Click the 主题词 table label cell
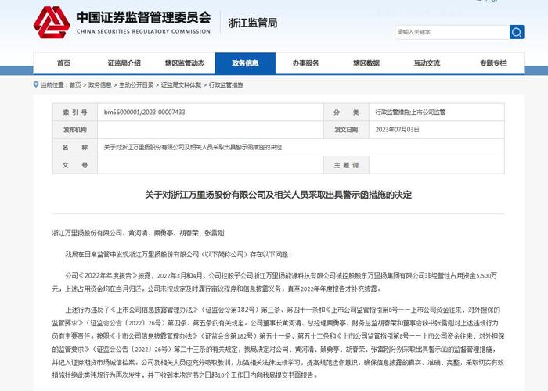Screen dimensions: 548x391 pos(346,165)
